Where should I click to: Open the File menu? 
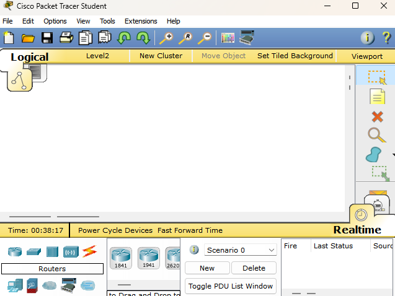tap(7, 21)
